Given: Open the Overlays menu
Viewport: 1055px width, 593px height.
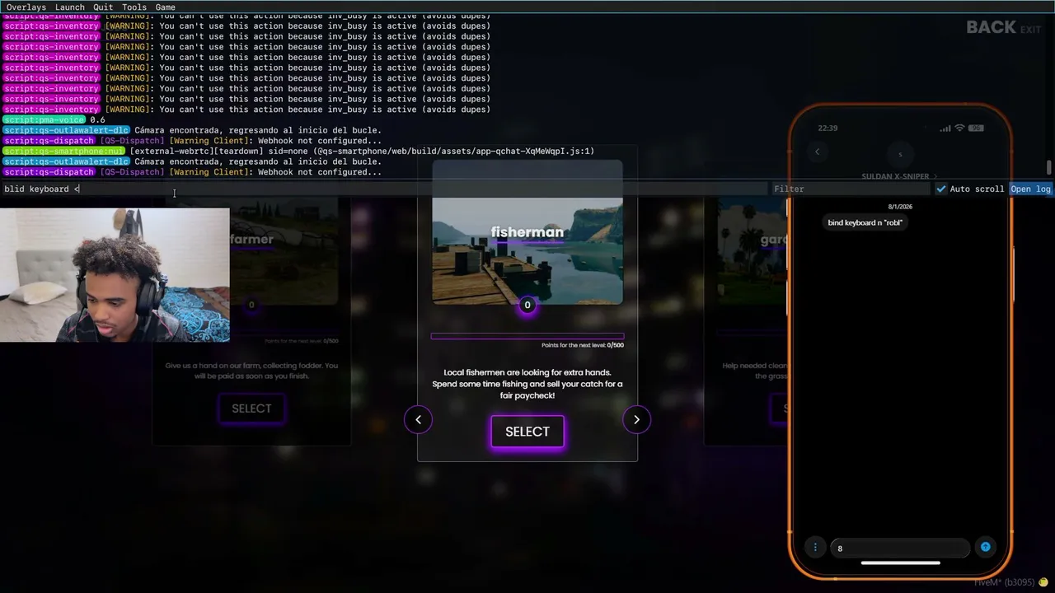Looking at the screenshot, I should 26,7.
